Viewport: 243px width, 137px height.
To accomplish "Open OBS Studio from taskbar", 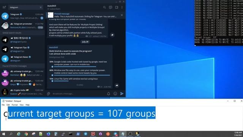I will click(x=130, y=134).
